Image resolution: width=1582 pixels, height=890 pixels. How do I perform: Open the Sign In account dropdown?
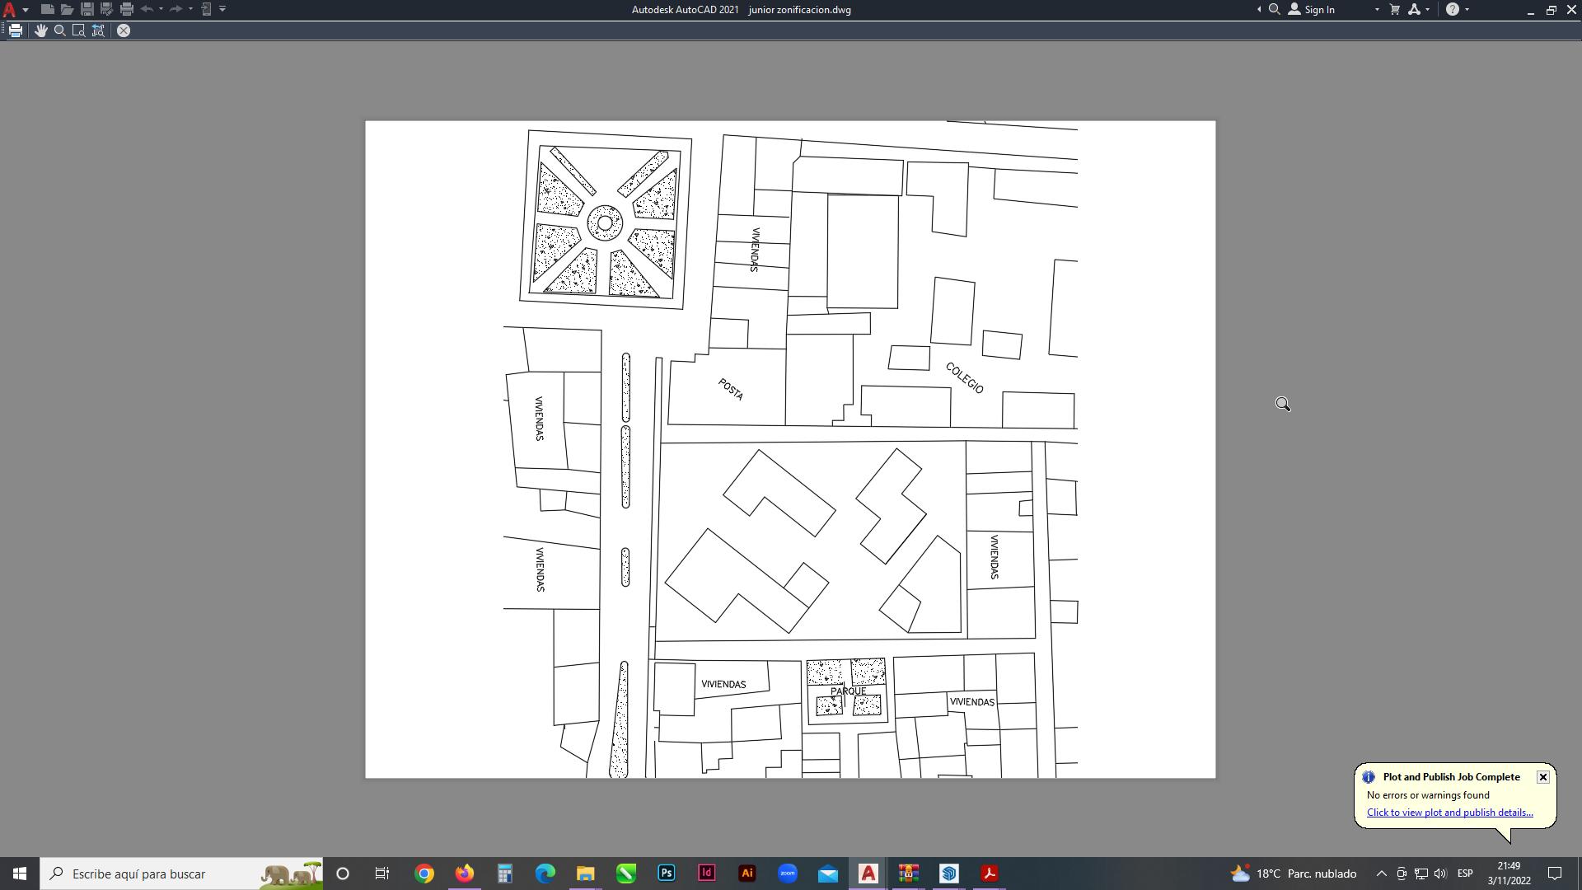tap(1377, 9)
